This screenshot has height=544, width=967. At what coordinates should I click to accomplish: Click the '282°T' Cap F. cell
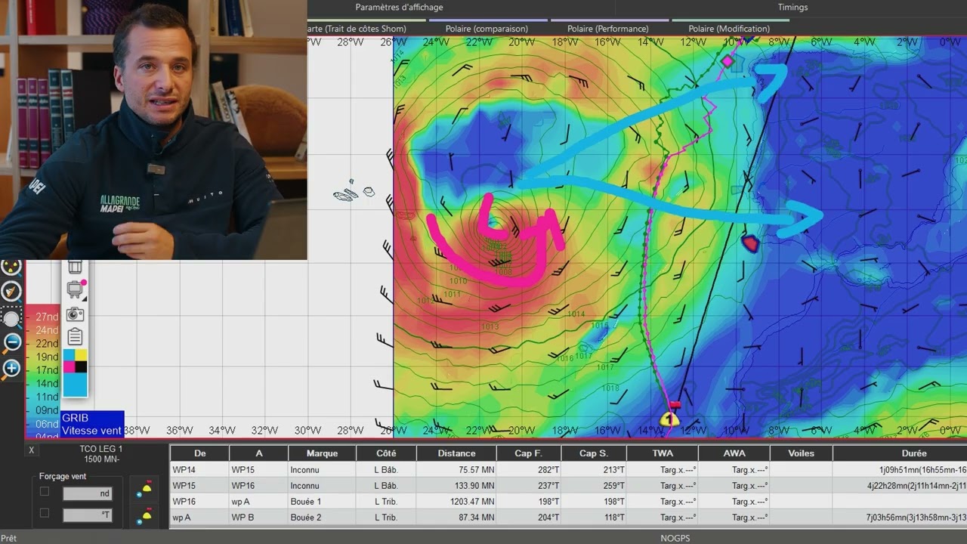click(529, 469)
